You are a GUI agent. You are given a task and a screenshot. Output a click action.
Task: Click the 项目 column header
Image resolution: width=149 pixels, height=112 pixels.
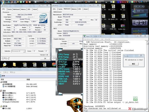pos(2,79)
